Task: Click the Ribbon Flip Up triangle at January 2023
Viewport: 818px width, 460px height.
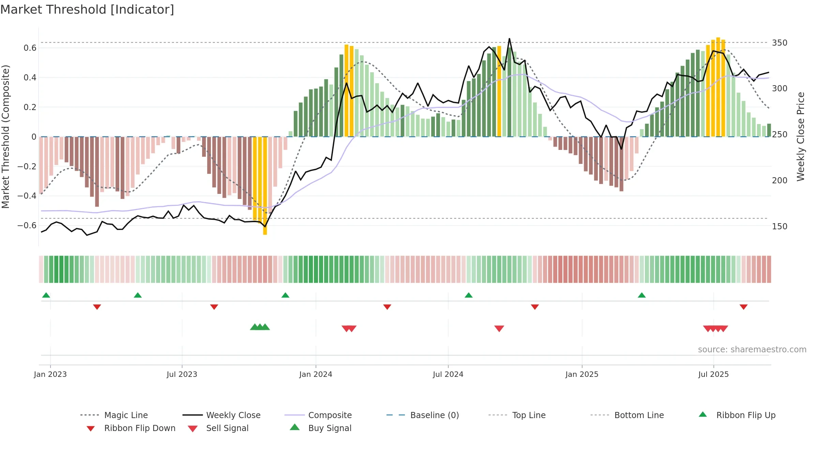Action: click(x=46, y=295)
